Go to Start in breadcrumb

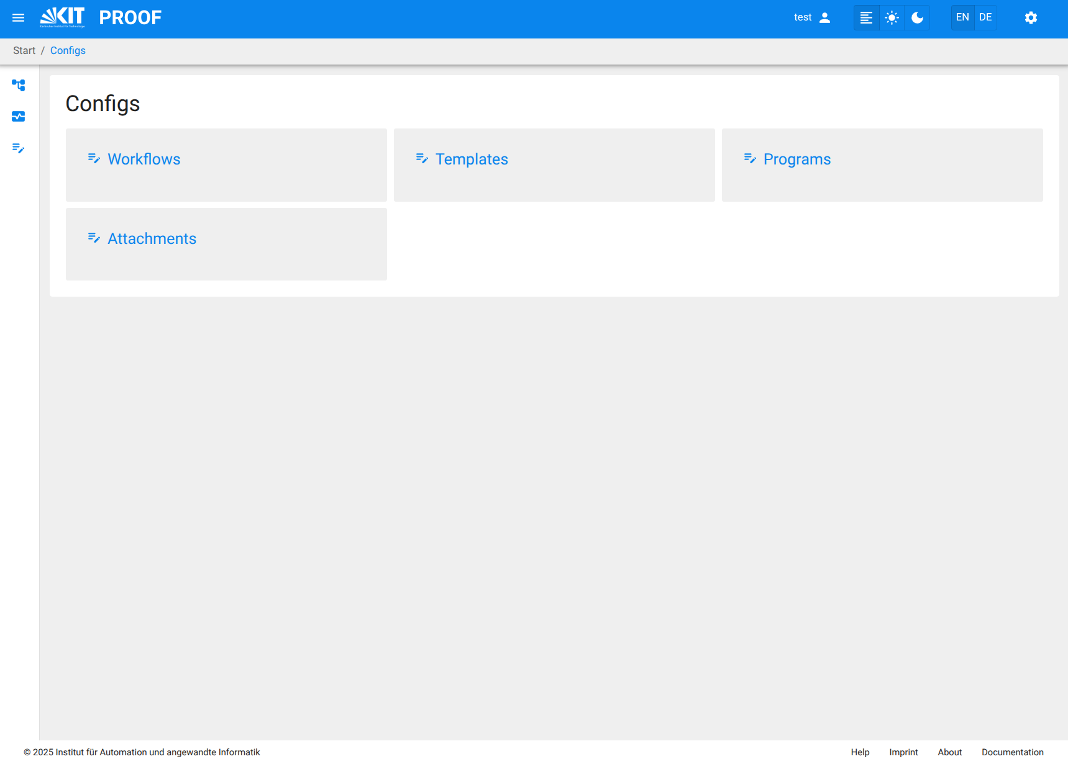[24, 51]
